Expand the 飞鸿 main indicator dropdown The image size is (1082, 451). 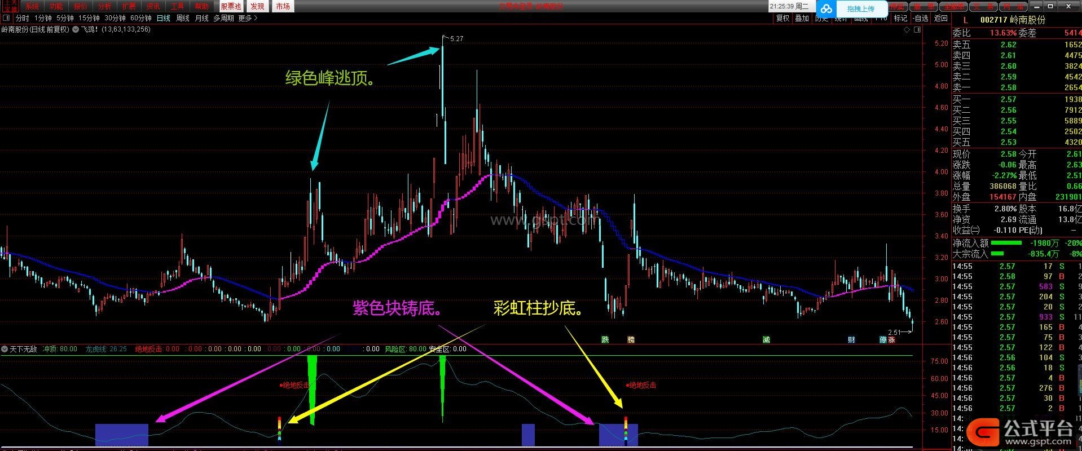[x=76, y=29]
